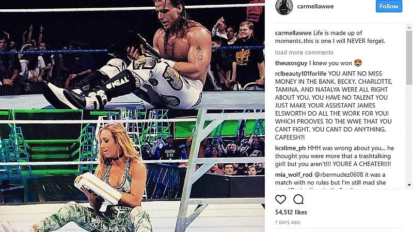Open rclbeauty101forlife commenter profile
This screenshot has height=232, width=413.
[300, 73]
